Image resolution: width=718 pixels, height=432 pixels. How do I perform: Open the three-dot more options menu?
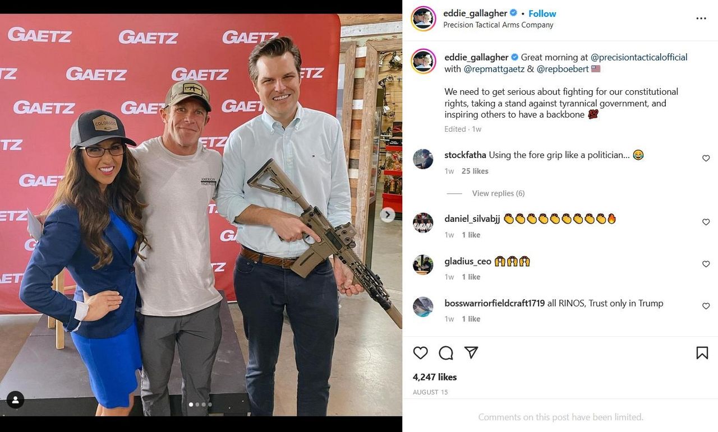click(x=701, y=18)
